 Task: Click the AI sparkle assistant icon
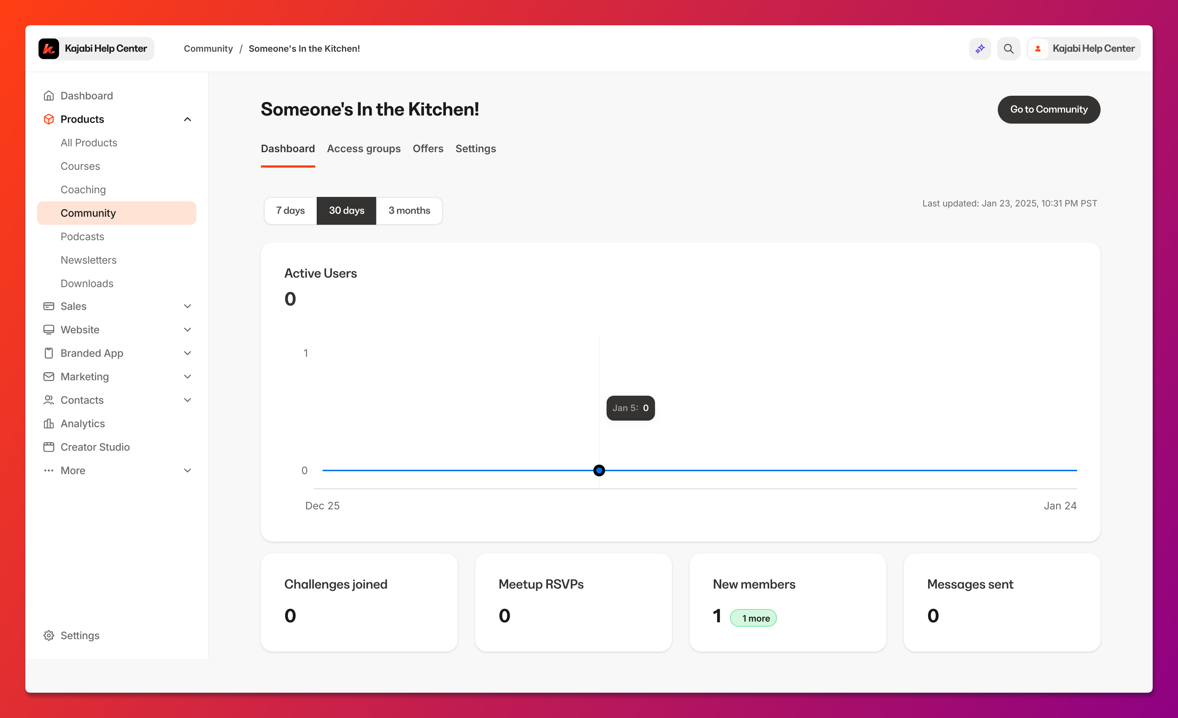click(x=979, y=49)
